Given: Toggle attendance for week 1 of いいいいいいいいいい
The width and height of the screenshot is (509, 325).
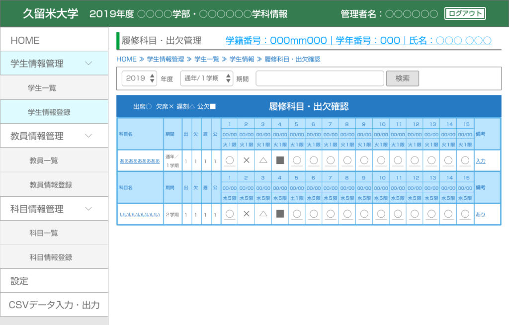Looking at the screenshot, I should 229,214.
